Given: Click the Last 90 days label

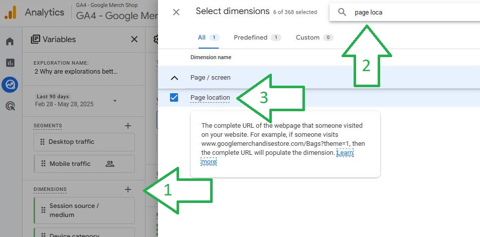Looking at the screenshot, I should (53, 96).
